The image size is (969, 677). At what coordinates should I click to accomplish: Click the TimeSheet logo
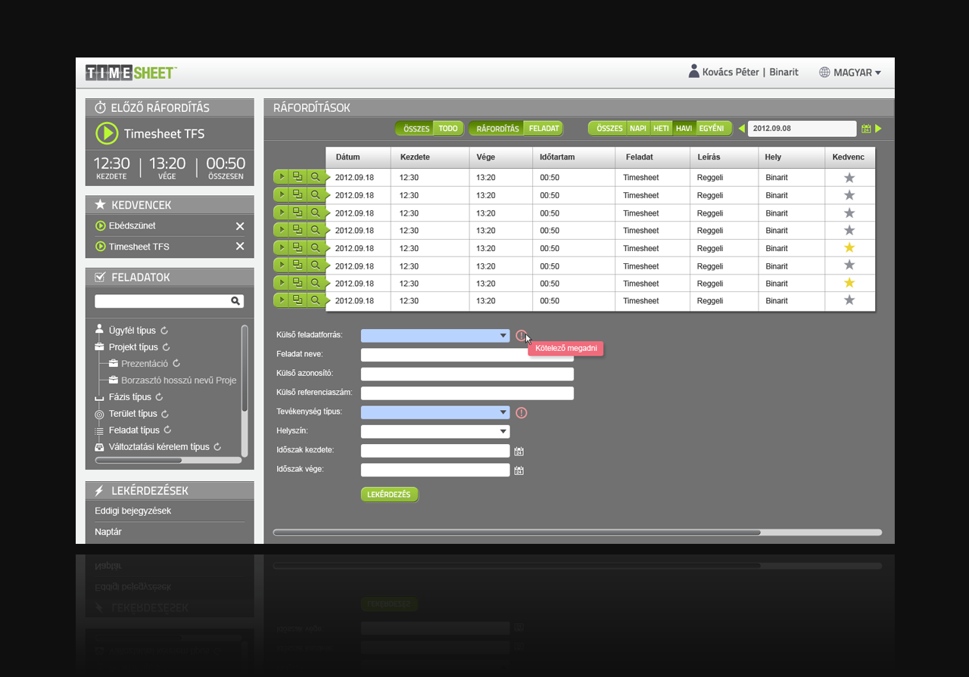click(131, 73)
